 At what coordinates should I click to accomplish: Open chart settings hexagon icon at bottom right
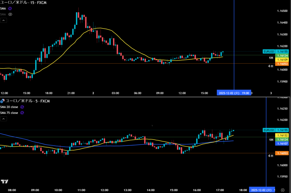click(282, 190)
